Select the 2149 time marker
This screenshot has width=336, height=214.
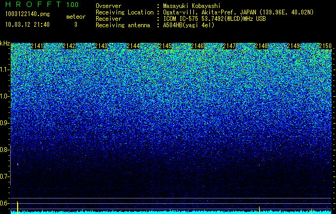click(x=293, y=46)
